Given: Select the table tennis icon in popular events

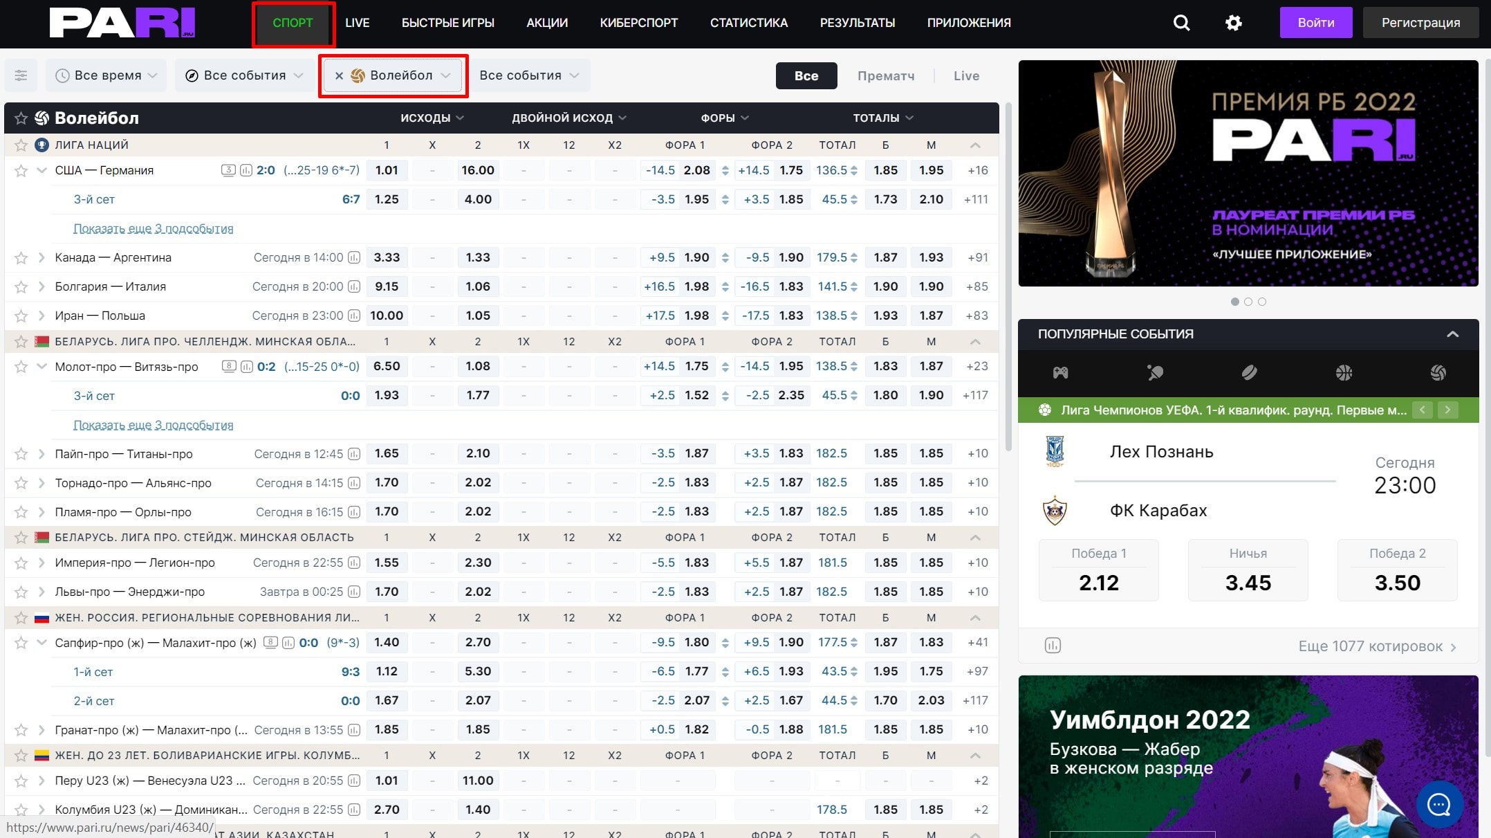Looking at the screenshot, I should point(1155,373).
